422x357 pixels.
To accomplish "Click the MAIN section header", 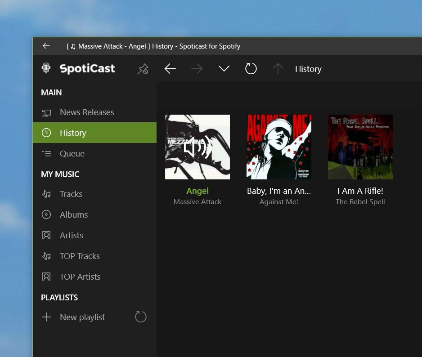I will pos(51,93).
